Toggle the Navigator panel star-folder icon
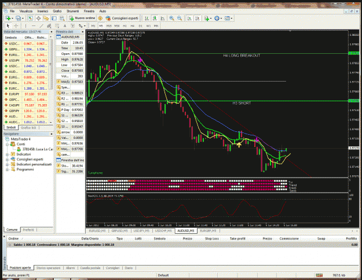Image resolution: width=362 pixels, height=280 pixels. click(x=46, y=18)
